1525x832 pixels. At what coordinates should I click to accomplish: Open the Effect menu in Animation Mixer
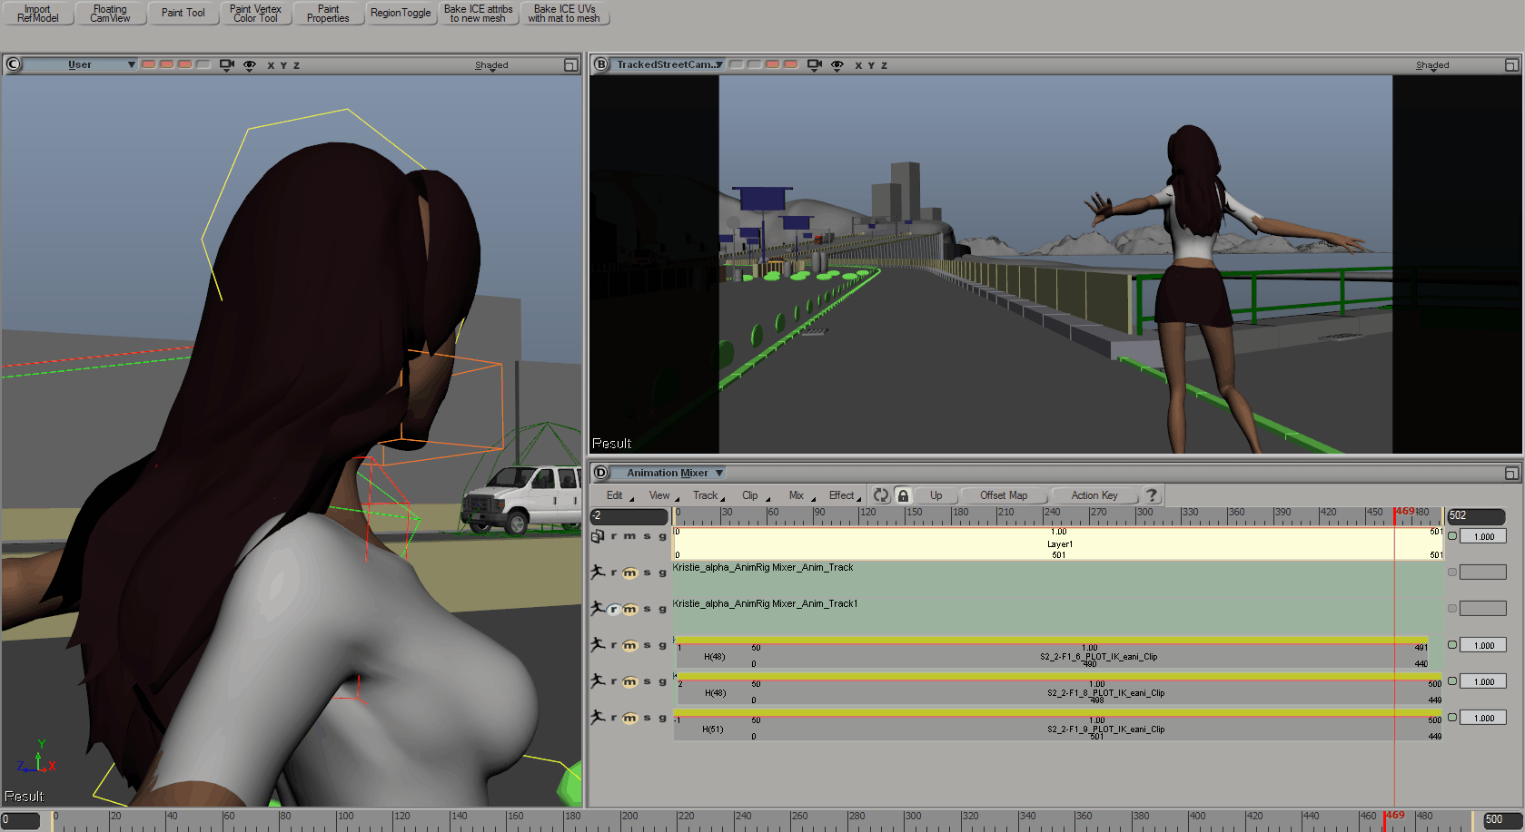click(x=845, y=495)
